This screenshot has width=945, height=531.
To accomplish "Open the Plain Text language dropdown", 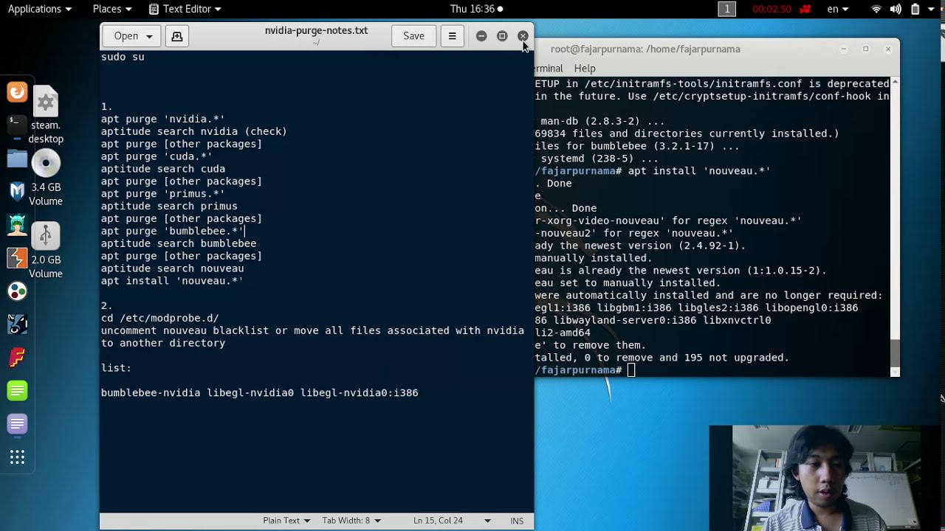I will [x=286, y=521].
